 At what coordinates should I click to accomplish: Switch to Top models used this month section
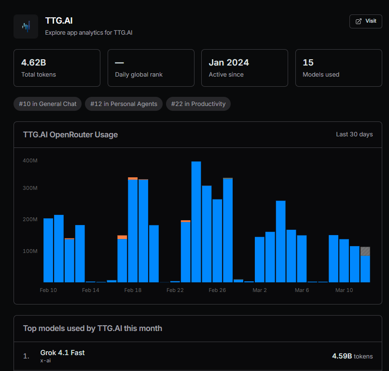click(x=93, y=328)
